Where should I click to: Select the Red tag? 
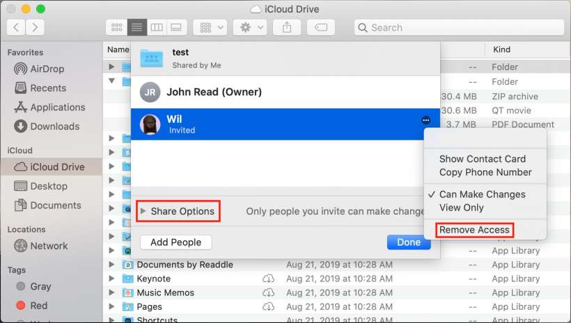tap(31, 306)
